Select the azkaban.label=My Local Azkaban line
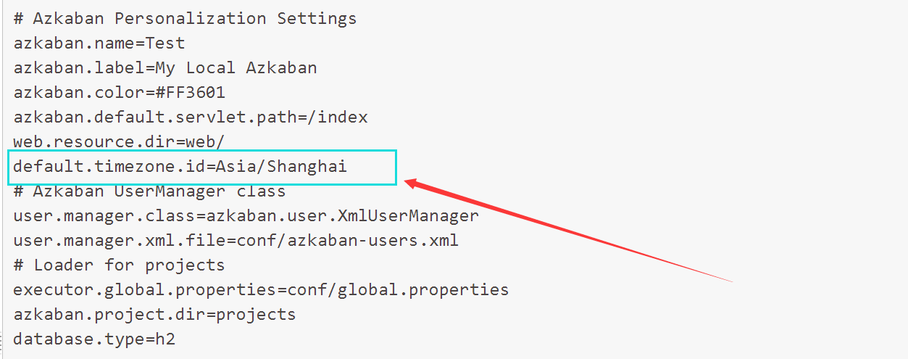The height and width of the screenshot is (359, 908). (x=165, y=67)
